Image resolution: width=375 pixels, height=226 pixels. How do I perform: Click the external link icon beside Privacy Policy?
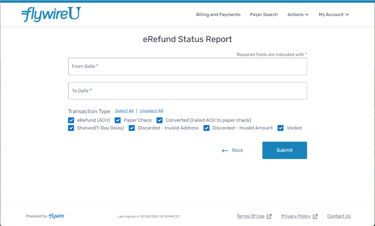(x=315, y=216)
